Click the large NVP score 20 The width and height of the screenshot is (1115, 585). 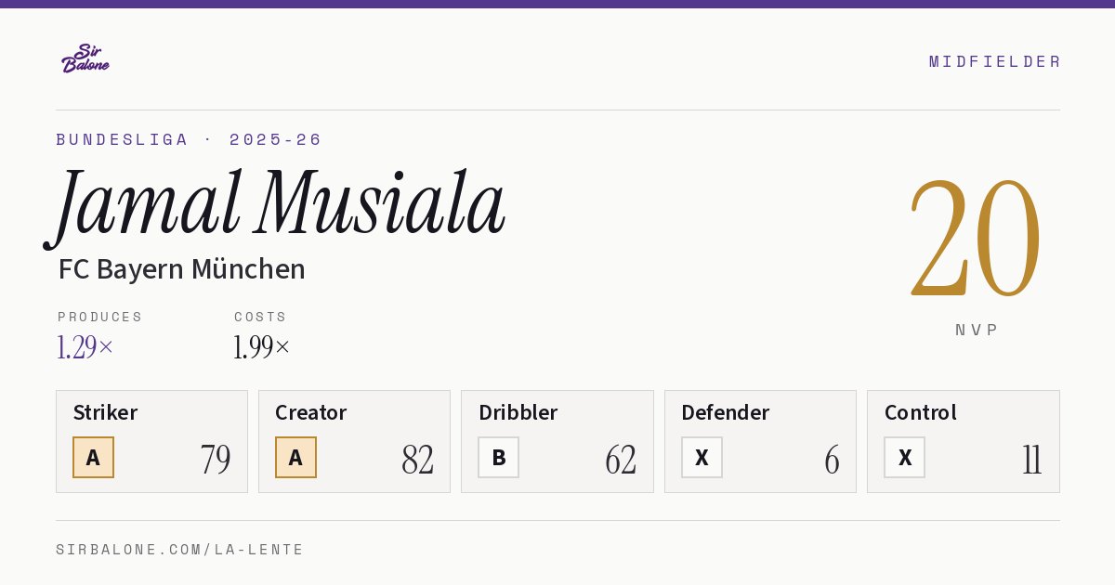click(x=975, y=239)
